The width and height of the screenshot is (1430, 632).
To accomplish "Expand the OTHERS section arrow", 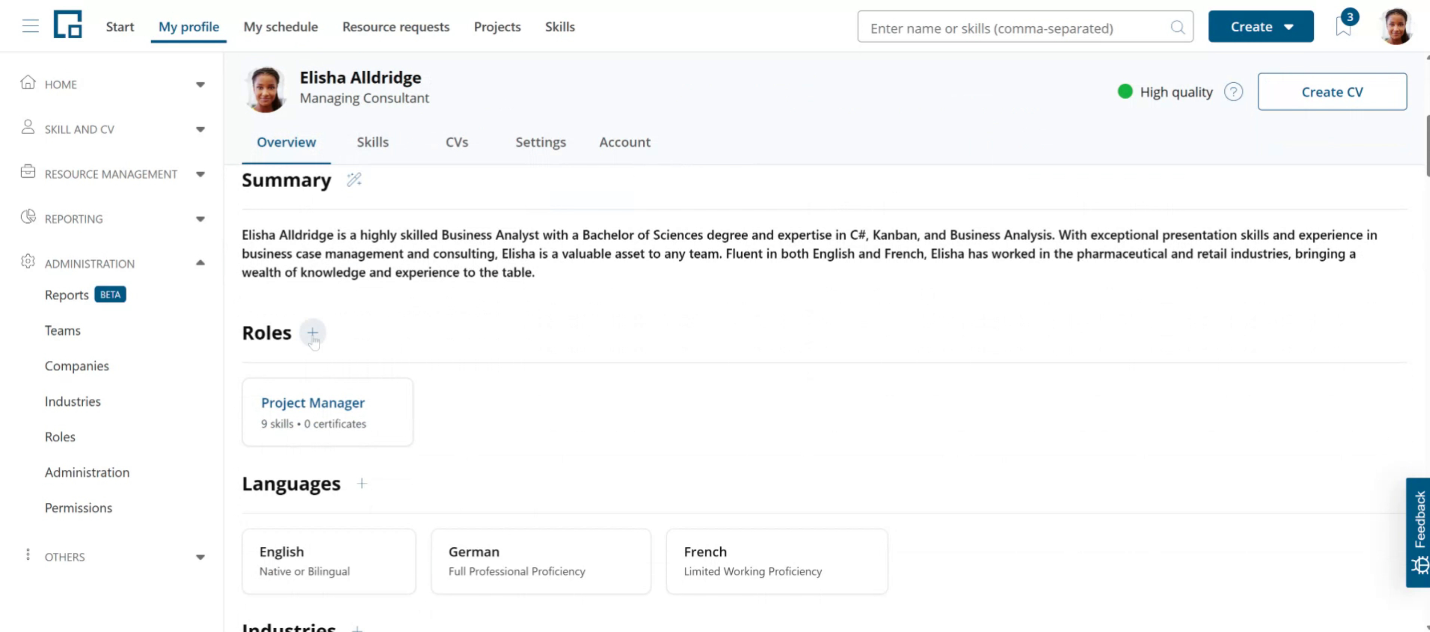I will (x=201, y=557).
